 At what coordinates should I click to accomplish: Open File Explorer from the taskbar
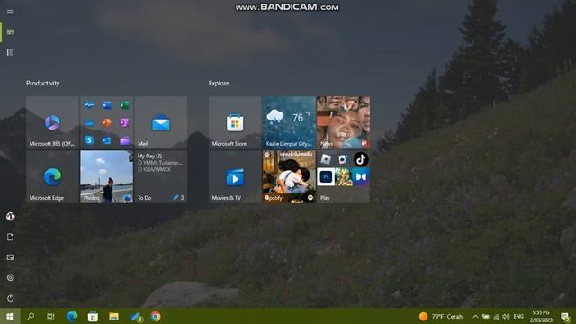[x=114, y=316]
